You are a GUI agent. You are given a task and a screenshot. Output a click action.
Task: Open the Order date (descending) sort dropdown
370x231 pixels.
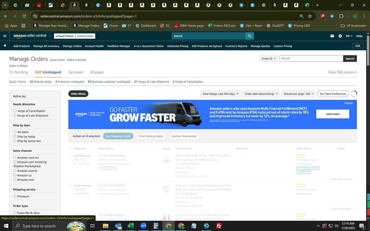coord(261,94)
